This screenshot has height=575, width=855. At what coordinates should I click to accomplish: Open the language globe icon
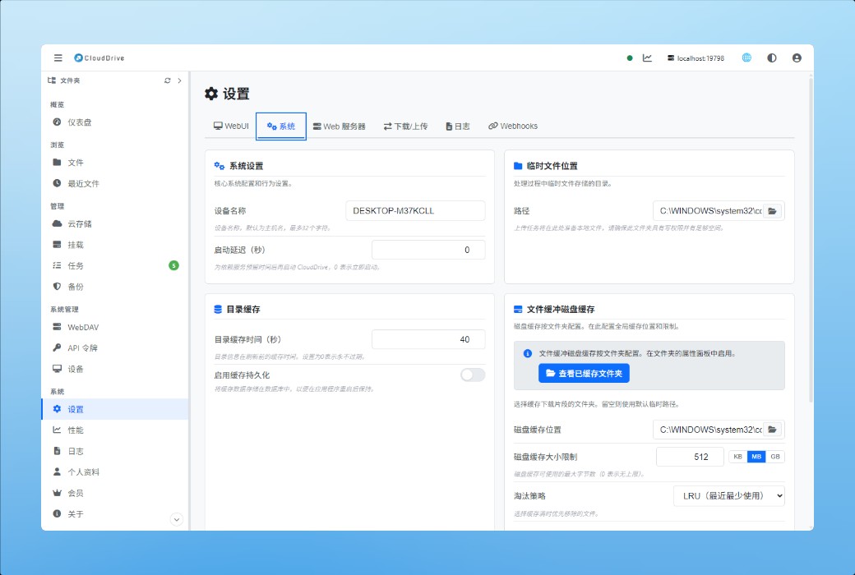(746, 57)
